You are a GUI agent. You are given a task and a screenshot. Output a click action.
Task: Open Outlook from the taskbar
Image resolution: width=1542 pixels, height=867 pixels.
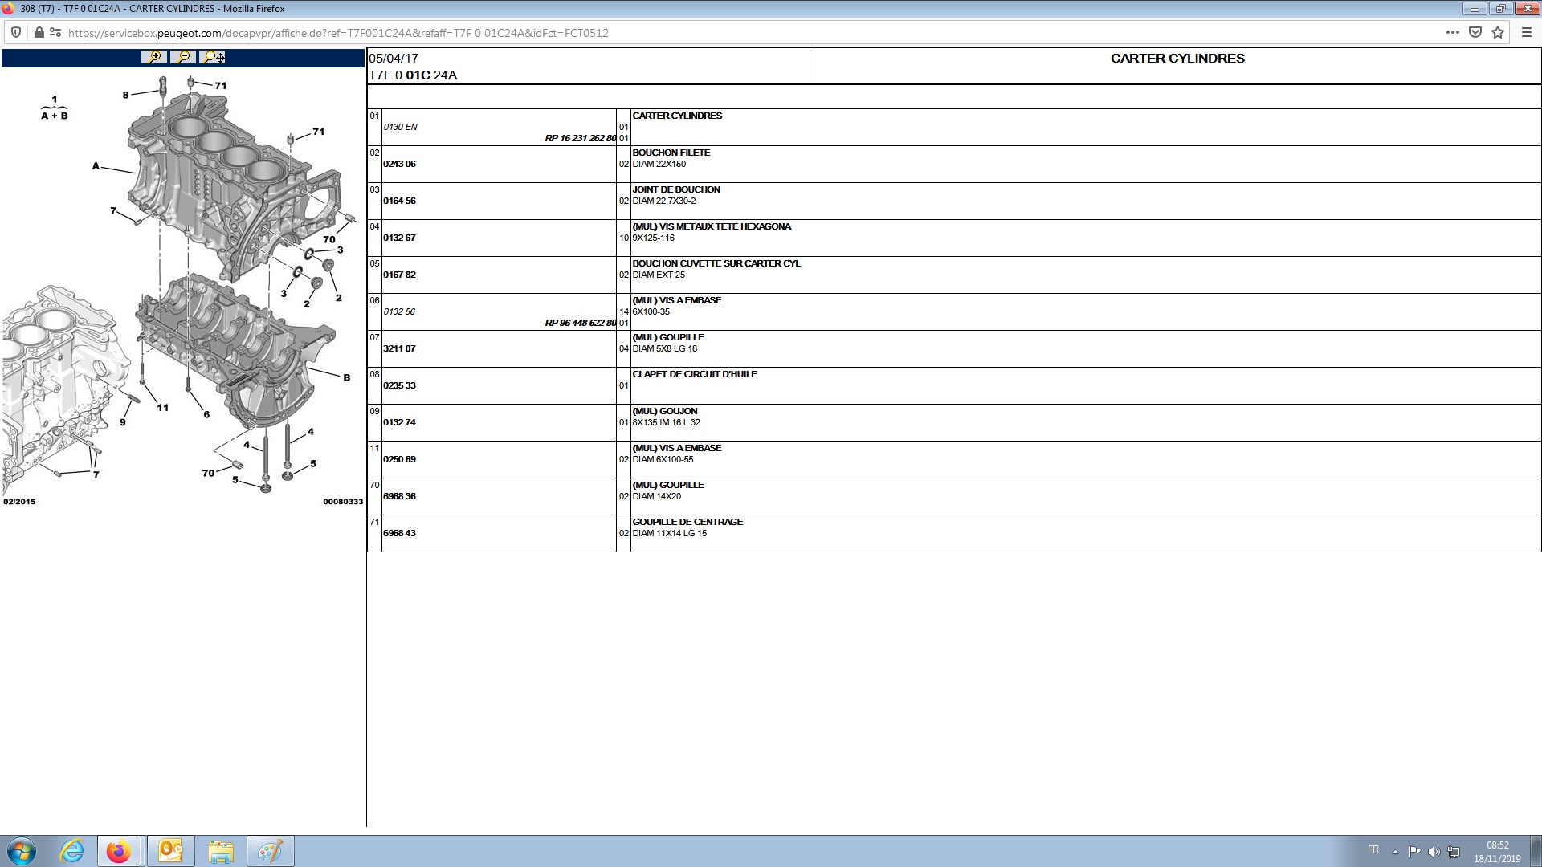[x=170, y=851]
